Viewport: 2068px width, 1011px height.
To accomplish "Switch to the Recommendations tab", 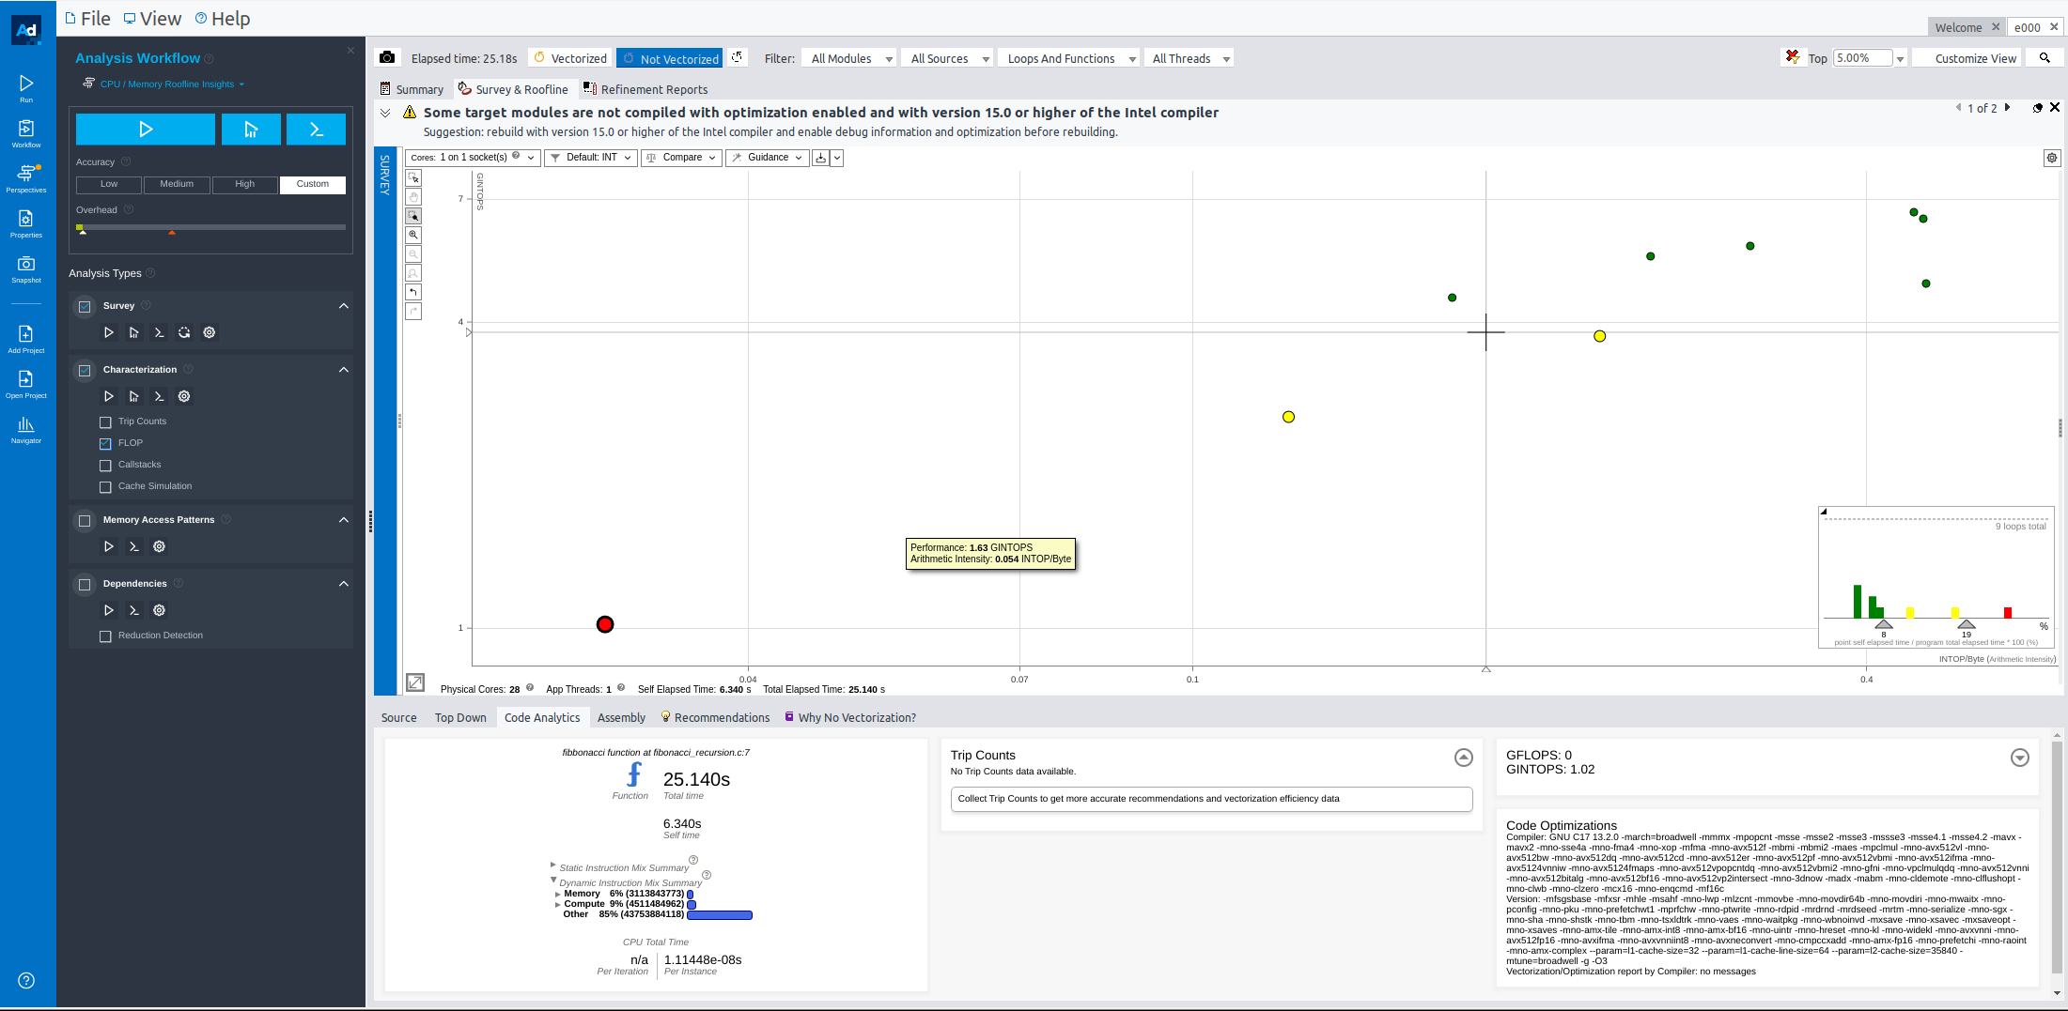I will coord(721,718).
